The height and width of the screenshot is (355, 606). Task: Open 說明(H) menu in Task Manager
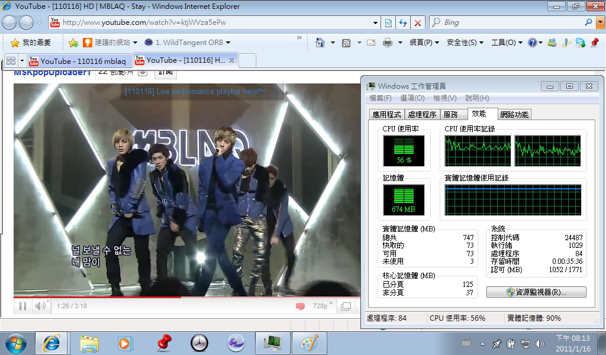[478, 98]
